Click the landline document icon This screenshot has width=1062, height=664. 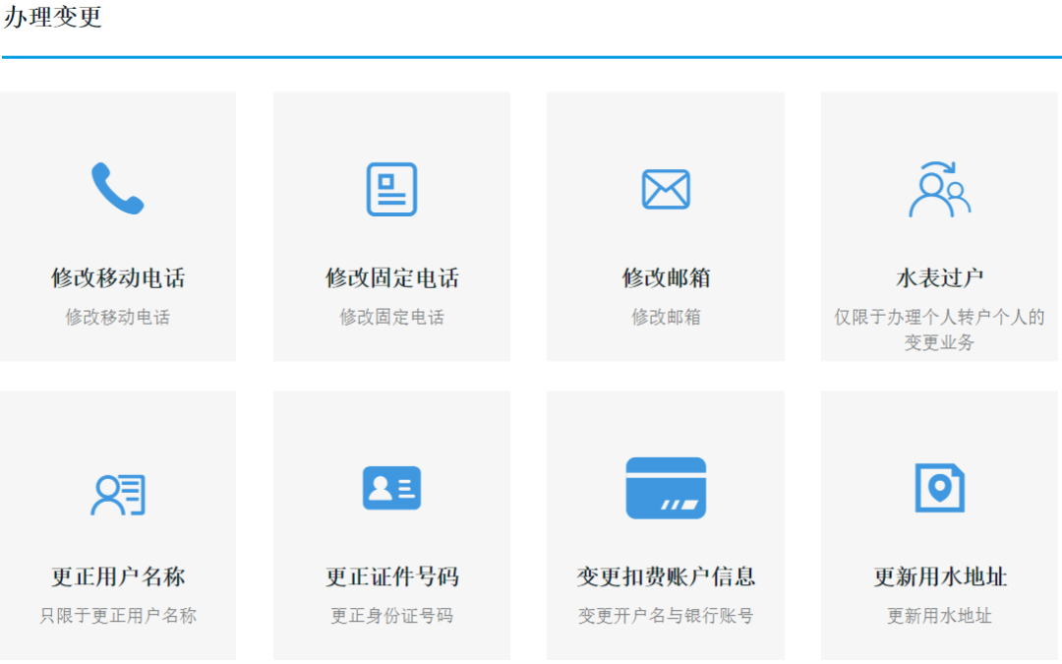click(391, 189)
